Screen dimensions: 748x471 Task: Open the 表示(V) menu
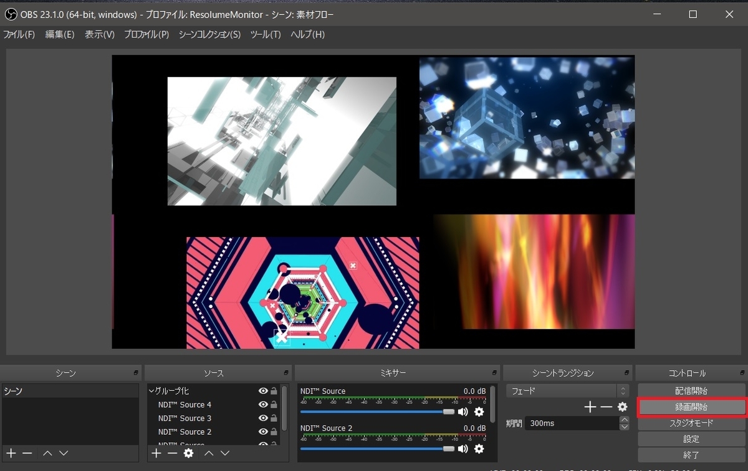point(100,34)
